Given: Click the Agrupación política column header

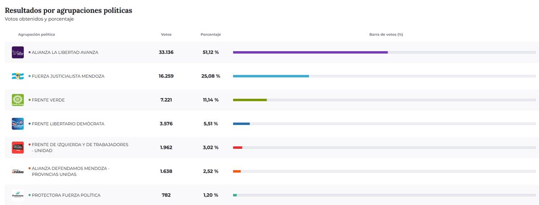Looking at the screenshot, I should (36, 35).
